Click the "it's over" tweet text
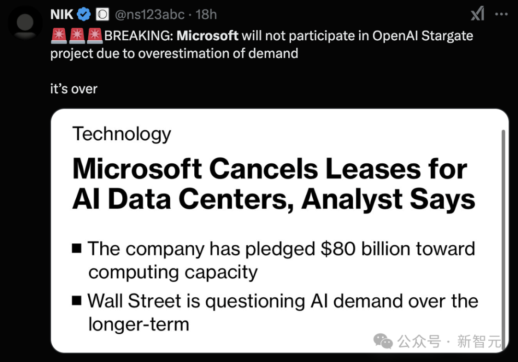 pyautogui.click(x=74, y=89)
